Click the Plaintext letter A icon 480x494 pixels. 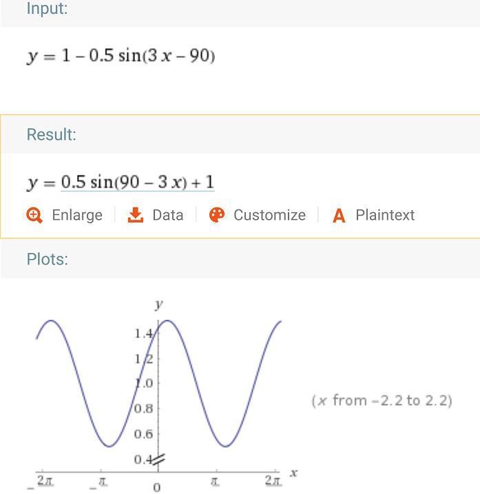[x=338, y=216]
